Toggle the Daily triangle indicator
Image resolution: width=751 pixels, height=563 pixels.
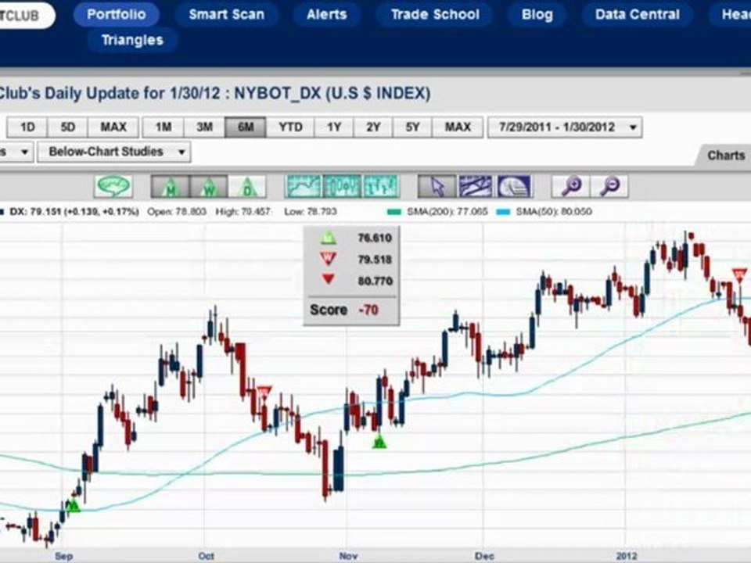click(x=247, y=186)
